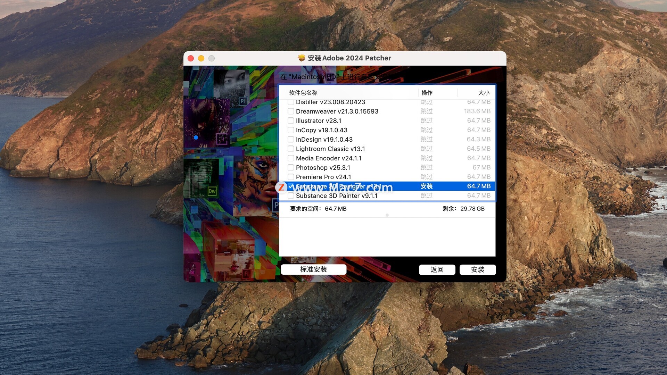Click the Media Encoder v24.1.1 label
This screenshot has height=375, width=667.
(x=329, y=158)
